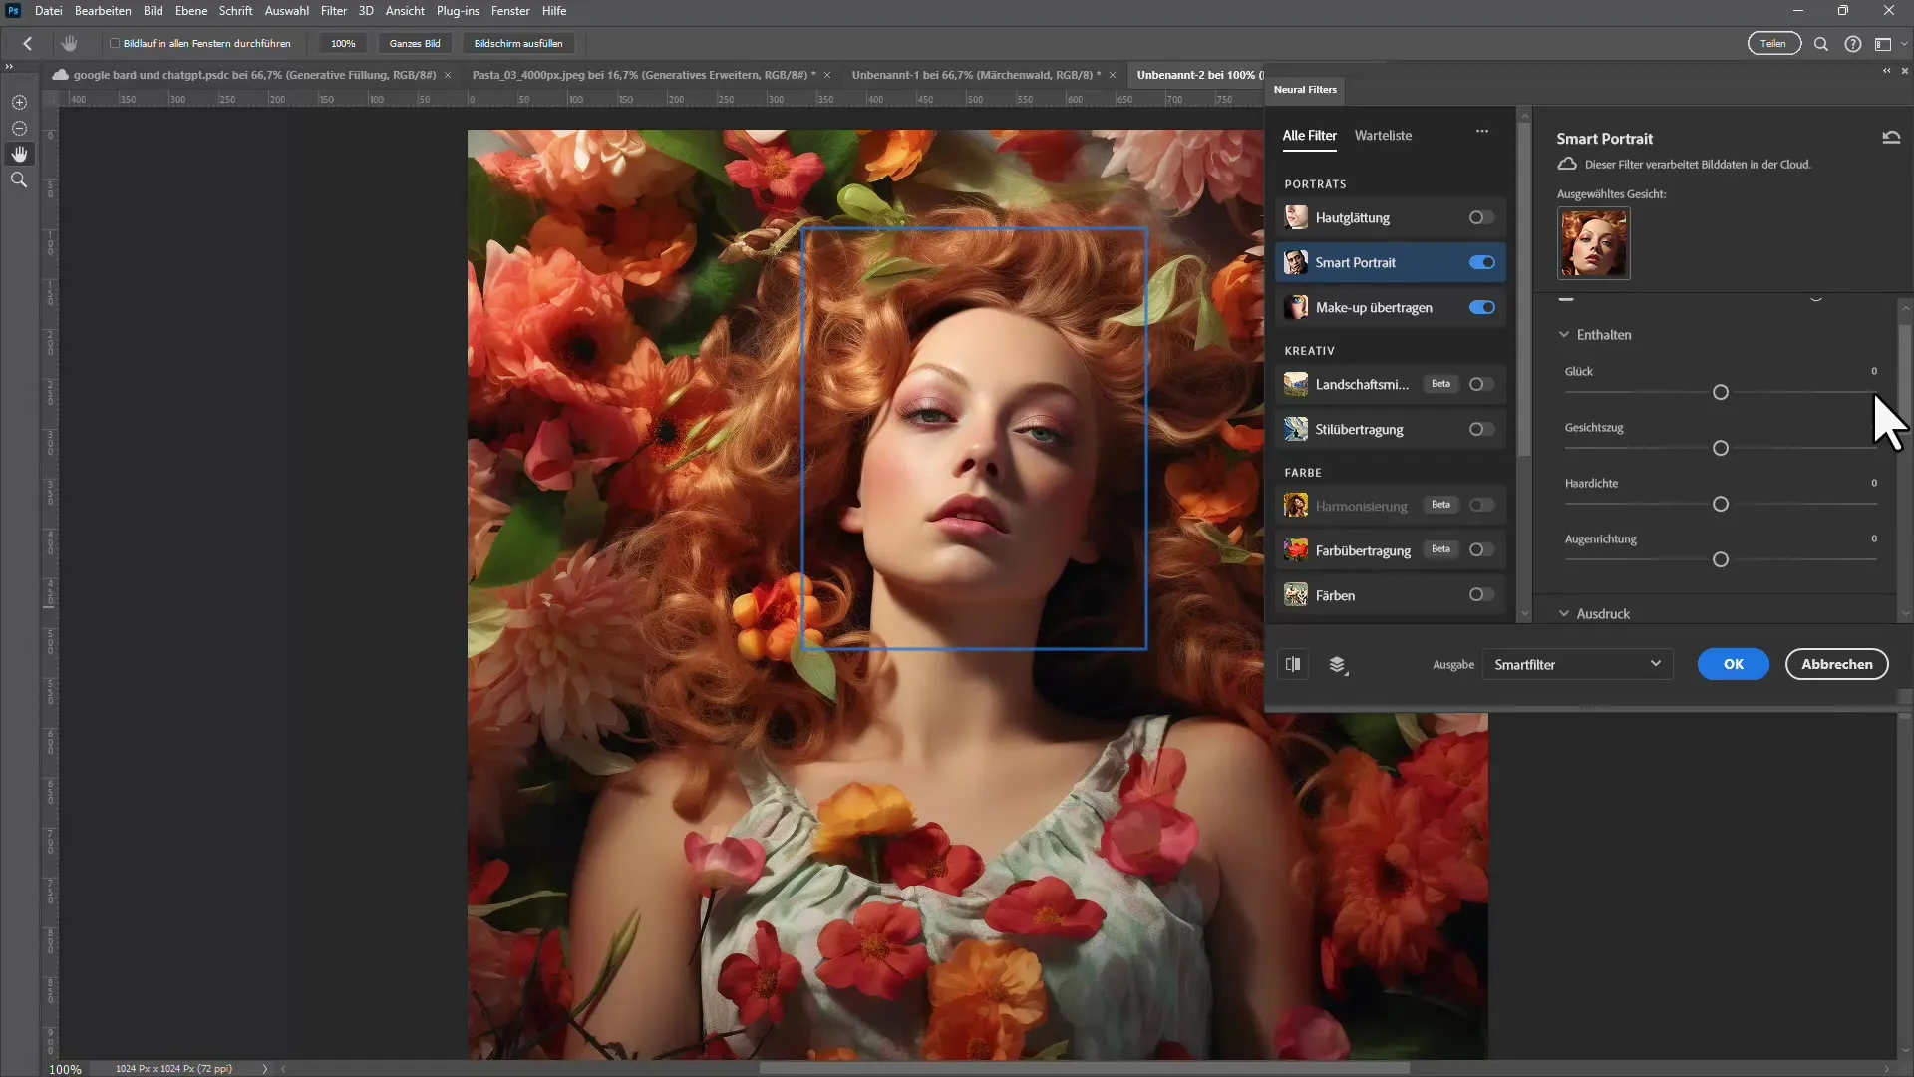Collapse the Enthalten section
Screen dimensions: 1914x1077
click(x=1564, y=335)
